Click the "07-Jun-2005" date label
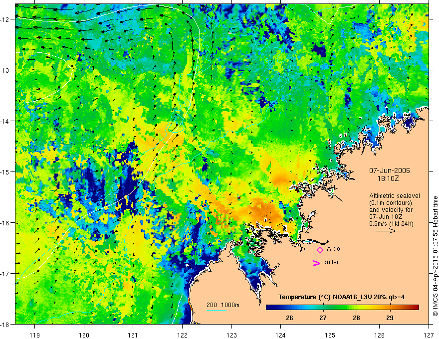 pos(390,170)
